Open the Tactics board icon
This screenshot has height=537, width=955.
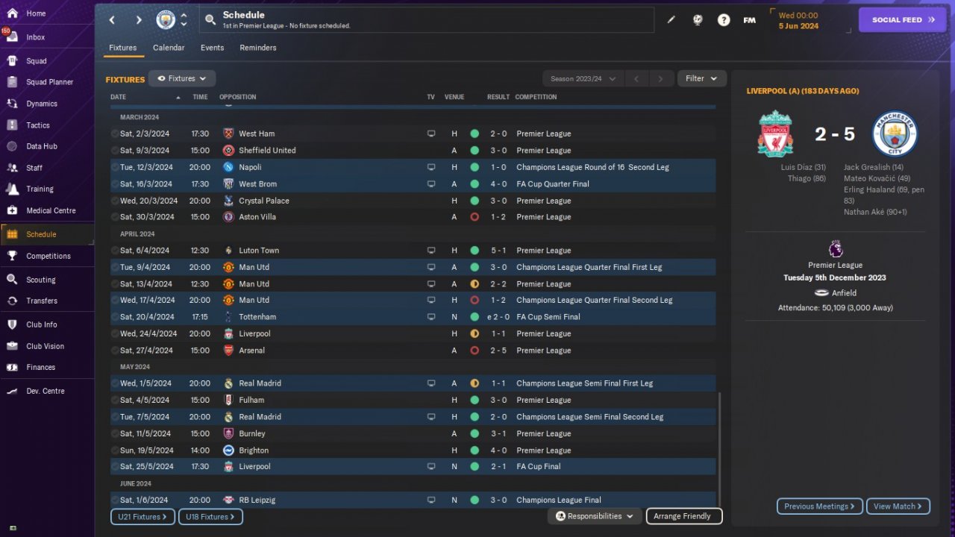tap(12, 125)
